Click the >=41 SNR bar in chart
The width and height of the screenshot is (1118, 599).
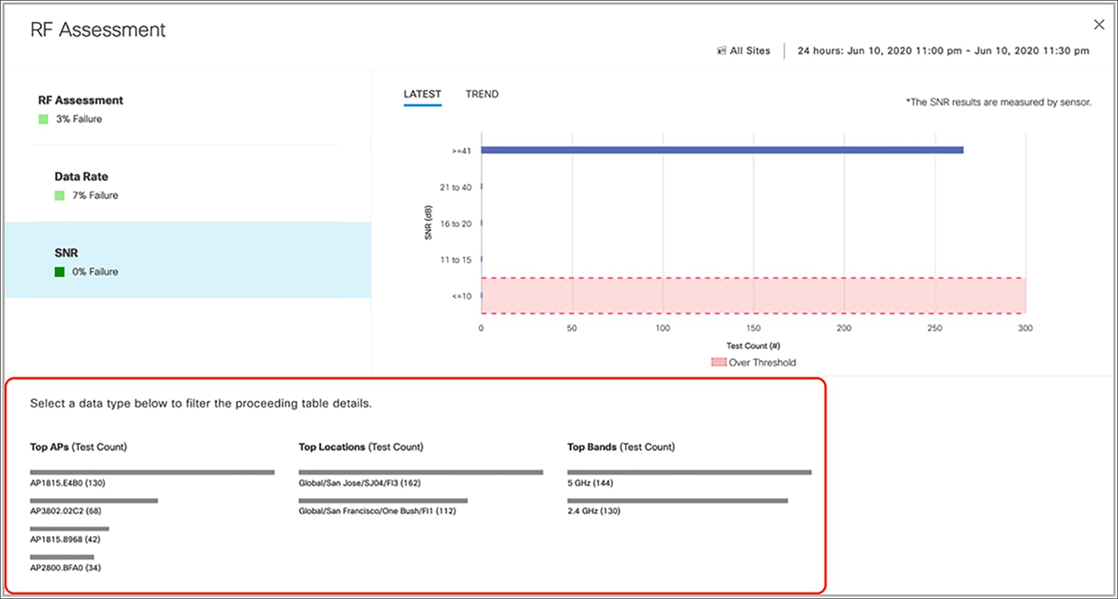click(x=722, y=150)
